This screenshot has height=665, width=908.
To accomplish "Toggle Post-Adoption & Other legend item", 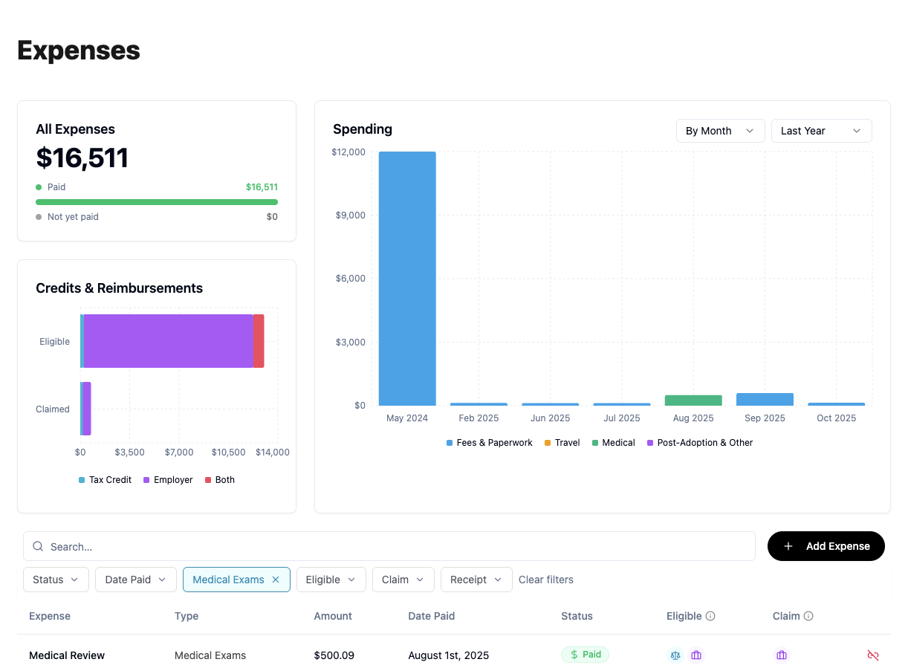I will point(700,443).
